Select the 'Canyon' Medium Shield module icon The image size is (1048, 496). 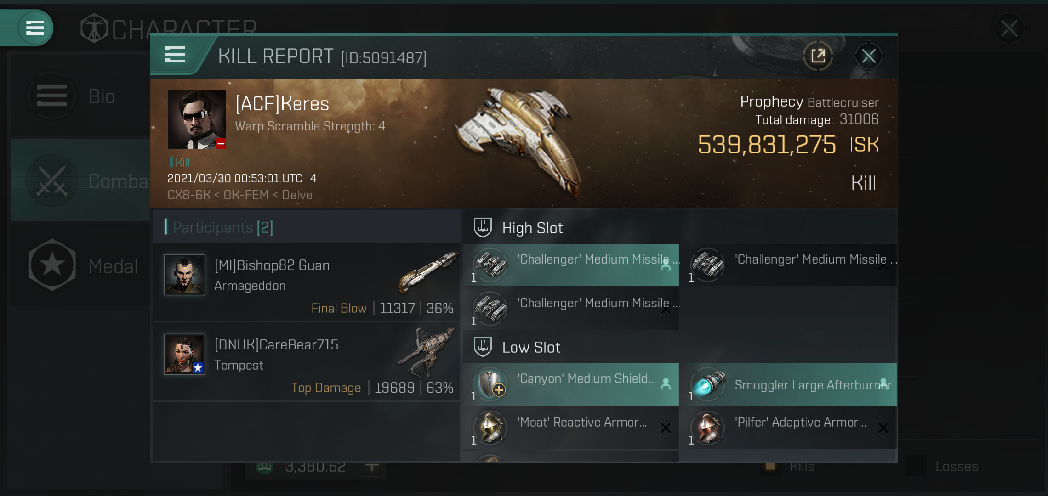coord(490,384)
